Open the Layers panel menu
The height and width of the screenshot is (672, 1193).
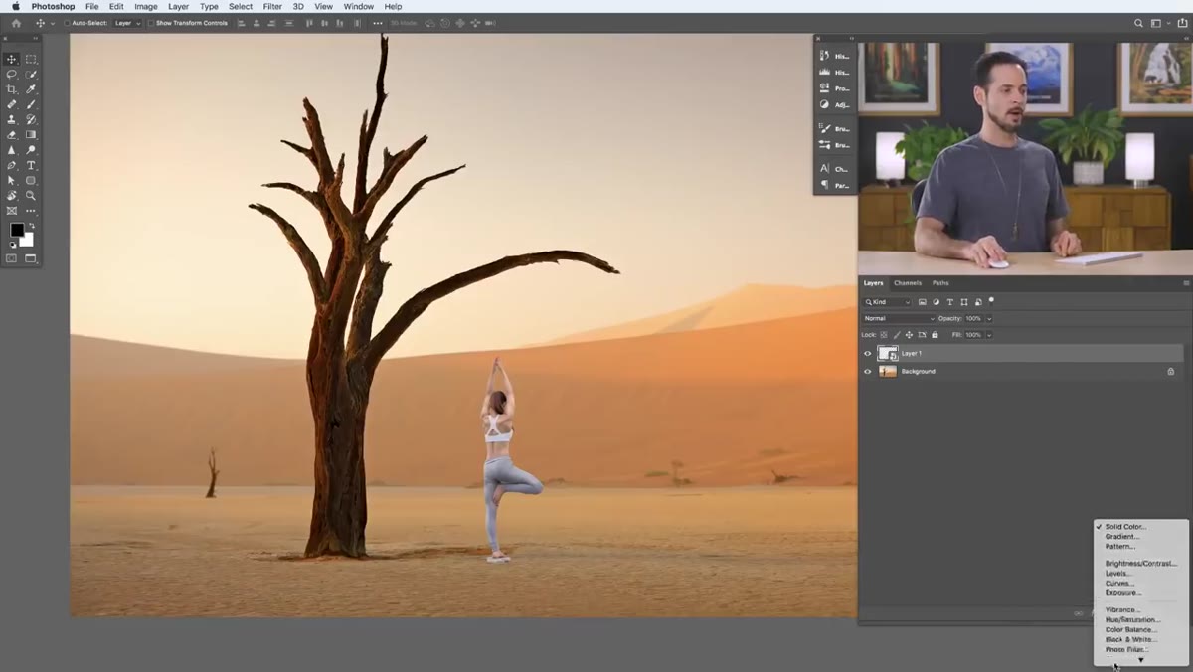pyautogui.click(x=1186, y=283)
